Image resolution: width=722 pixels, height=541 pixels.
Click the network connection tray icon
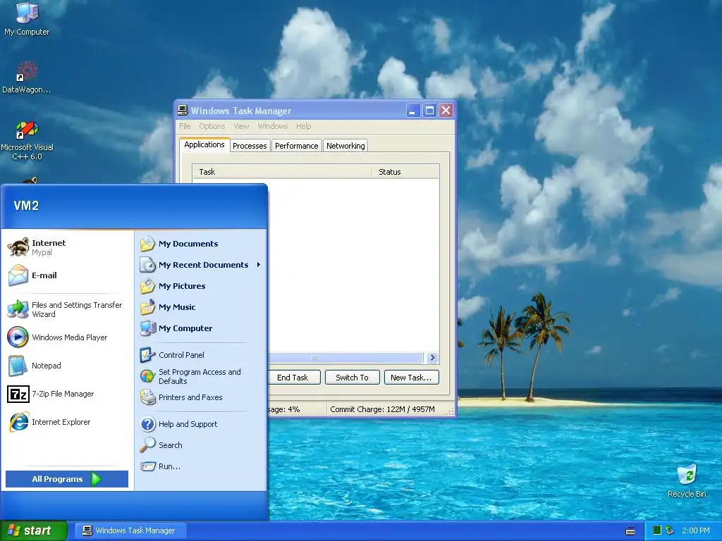click(670, 530)
